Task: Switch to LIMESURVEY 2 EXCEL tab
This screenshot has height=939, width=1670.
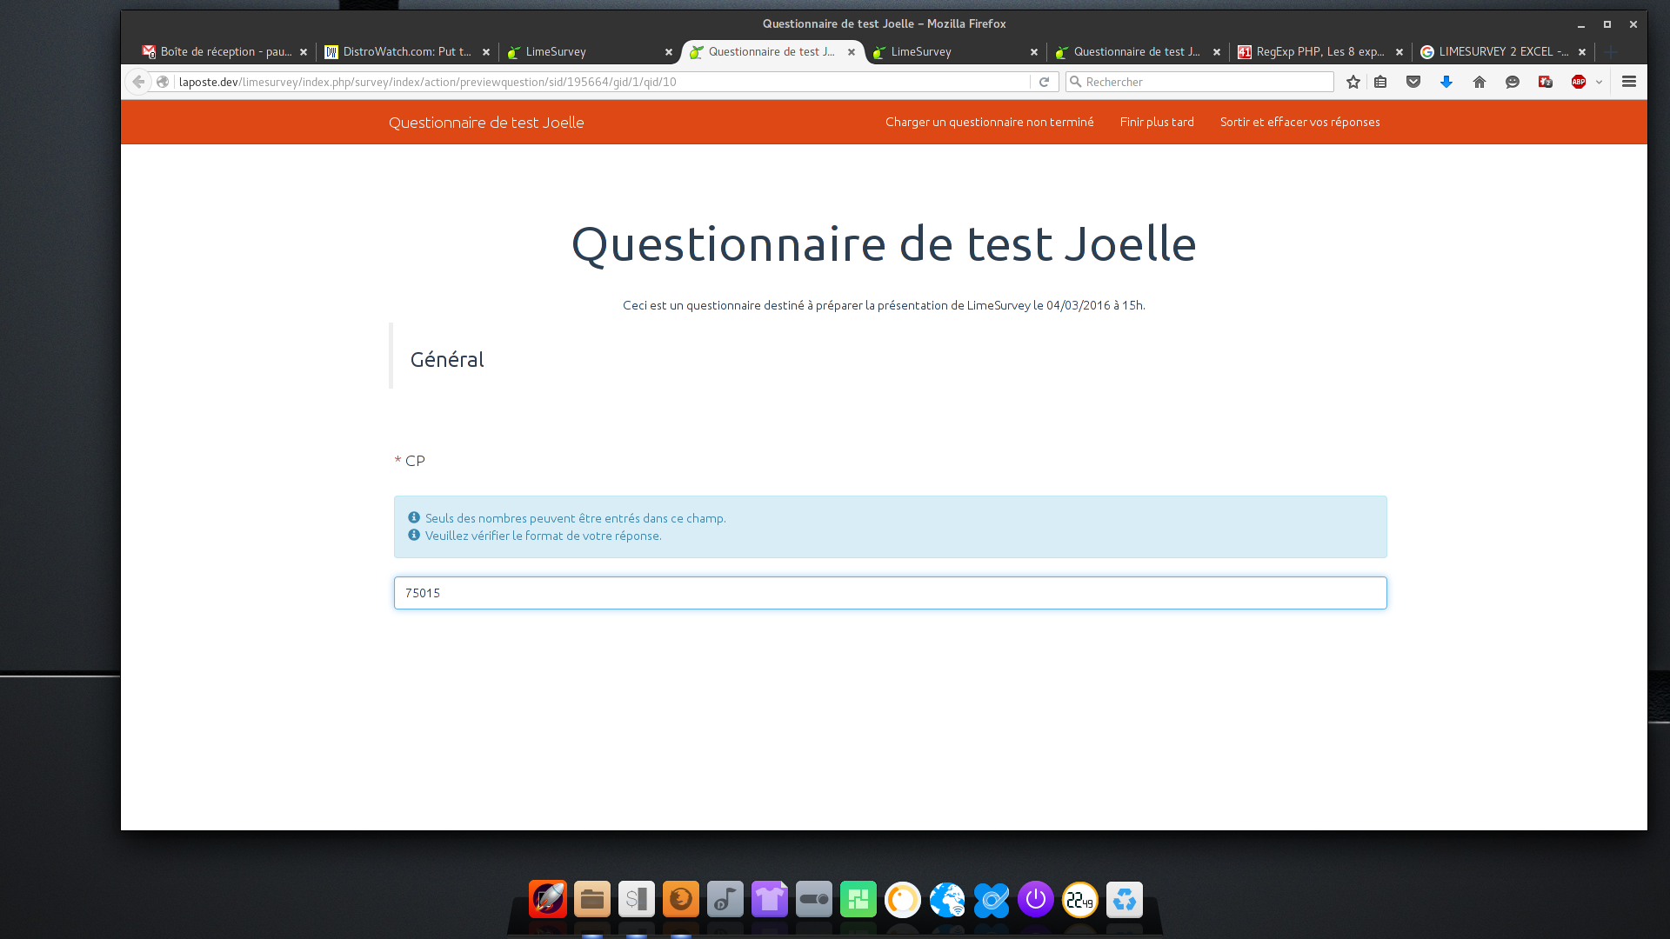Action: click(x=1502, y=52)
